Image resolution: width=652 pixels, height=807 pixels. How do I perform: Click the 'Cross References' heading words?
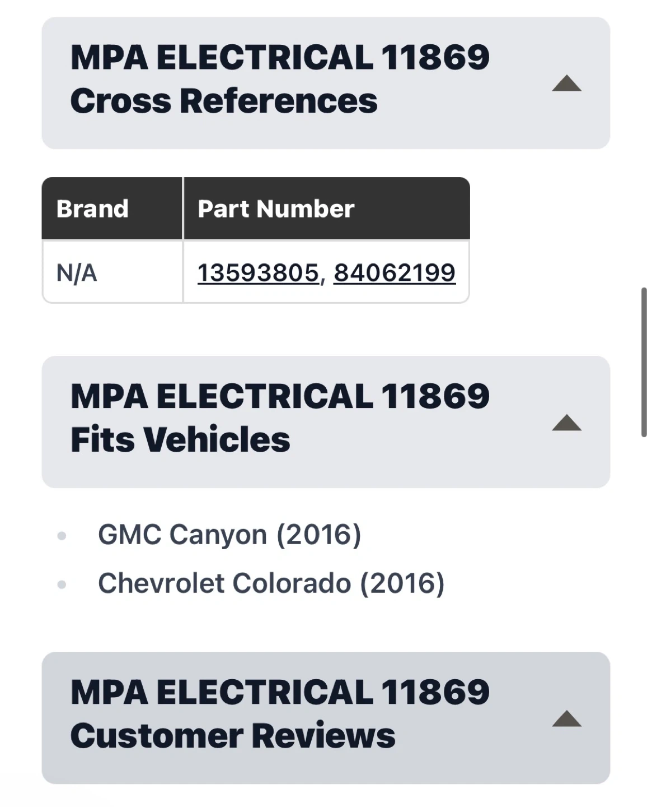224,101
